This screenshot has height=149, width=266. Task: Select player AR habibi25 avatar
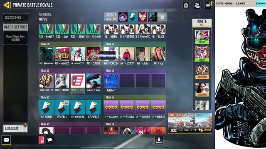(x=62, y=54)
